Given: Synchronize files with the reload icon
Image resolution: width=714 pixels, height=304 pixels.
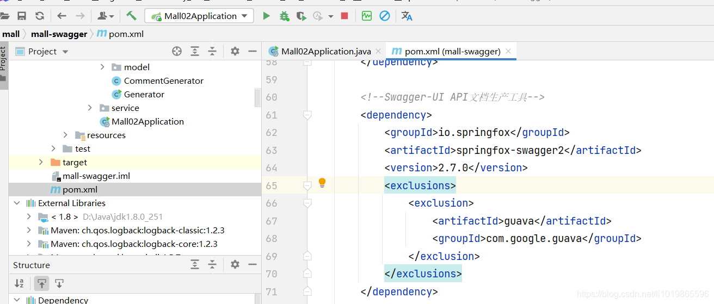Looking at the screenshot, I should coord(40,16).
